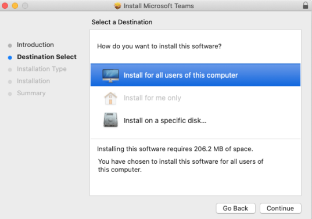Click the Select a Destination heading
The height and width of the screenshot is (219, 312).
click(122, 22)
